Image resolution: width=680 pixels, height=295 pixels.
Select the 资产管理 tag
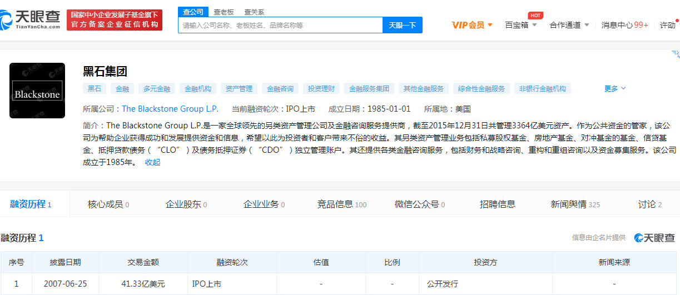tap(239, 88)
